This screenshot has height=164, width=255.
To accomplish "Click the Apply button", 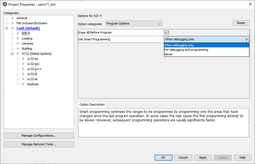I will click(x=203, y=158).
